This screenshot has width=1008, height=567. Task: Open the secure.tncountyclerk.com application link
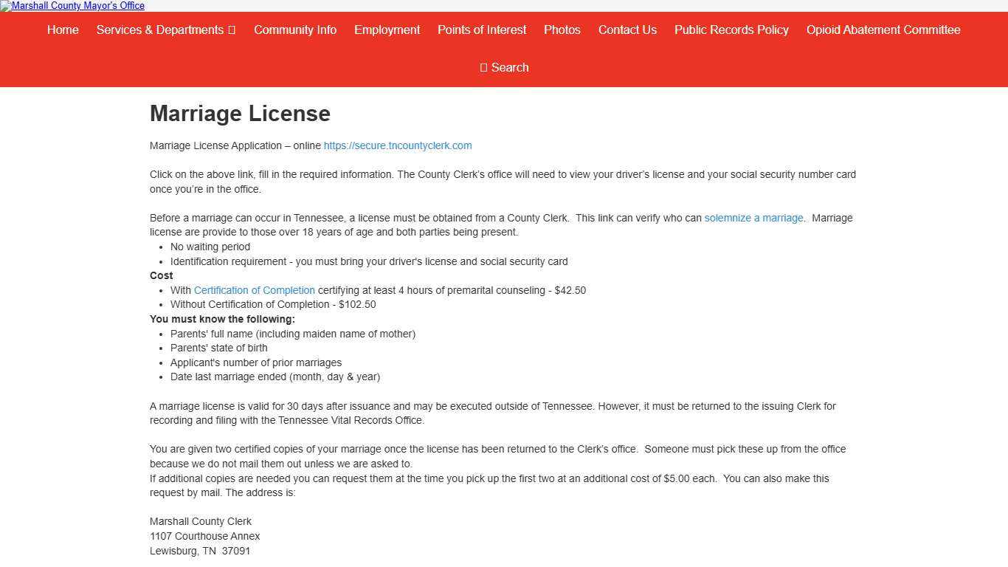[x=398, y=146]
